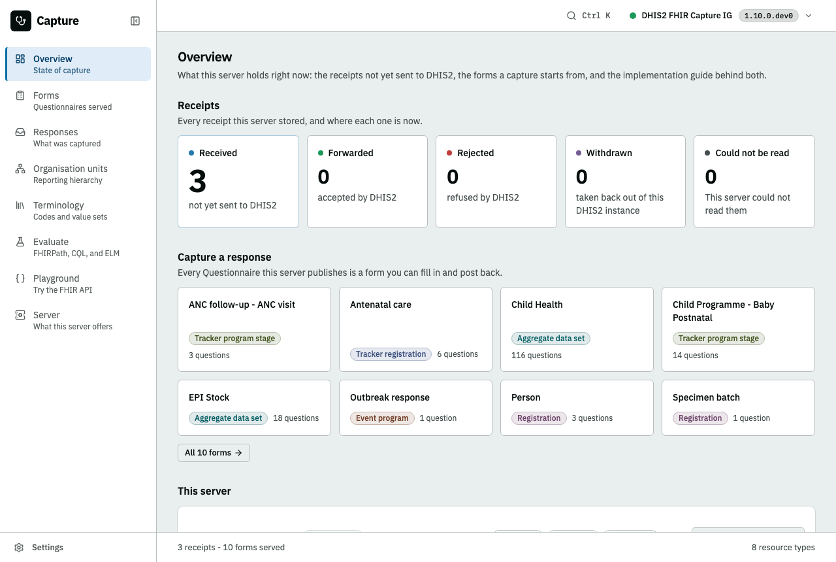
Task: Click the '116 questions' count text
Action: (x=536, y=355)
